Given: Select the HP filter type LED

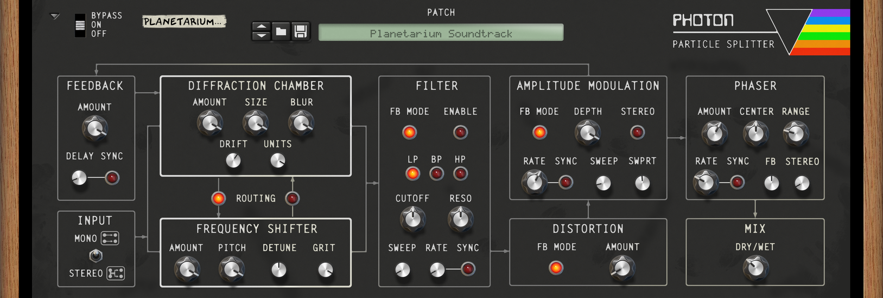Looking at the screenshot, I should click(x=460, y=173).
